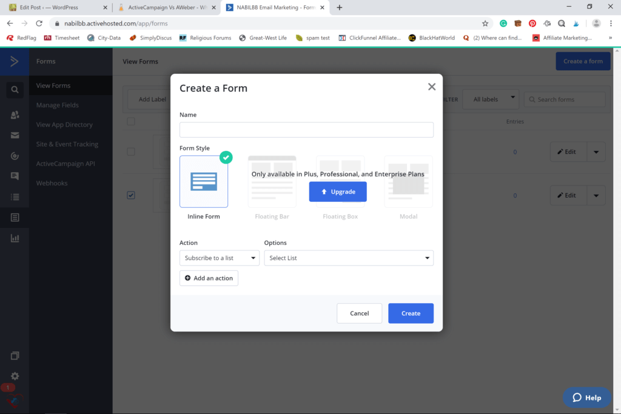Open the Great-West Life bookmark
This screenshot has width=621, height=414.
(x=263, y=38)
